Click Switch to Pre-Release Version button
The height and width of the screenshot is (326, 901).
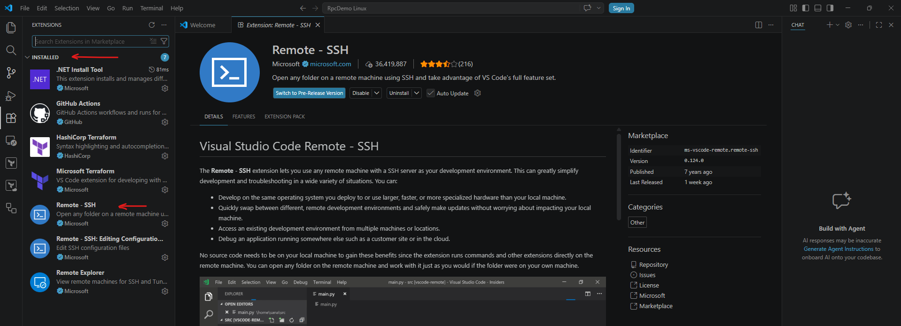(309, 93)
